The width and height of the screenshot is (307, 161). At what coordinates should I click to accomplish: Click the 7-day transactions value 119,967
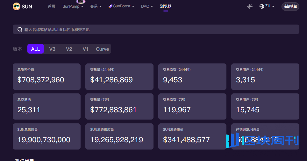tap(177, 110)
